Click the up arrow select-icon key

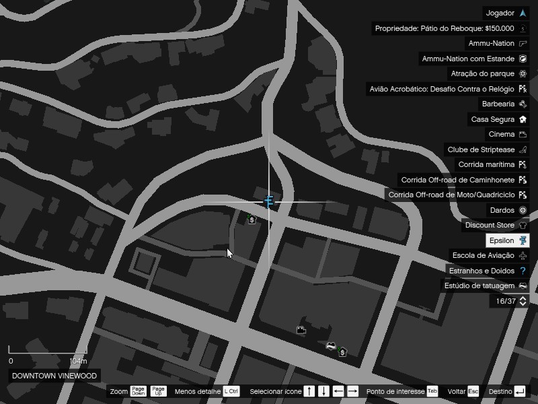tap(309, 391)
